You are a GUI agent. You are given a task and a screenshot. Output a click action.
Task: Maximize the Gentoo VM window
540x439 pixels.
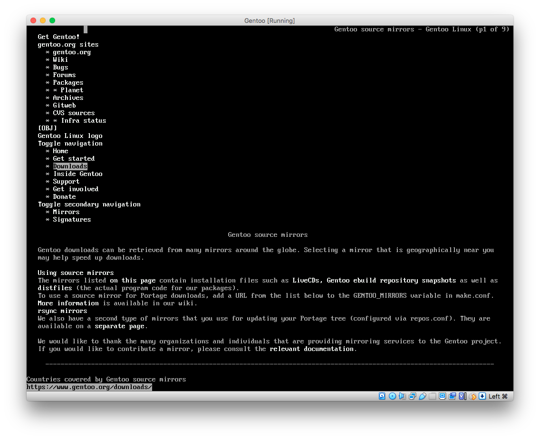tap(52, 20)
